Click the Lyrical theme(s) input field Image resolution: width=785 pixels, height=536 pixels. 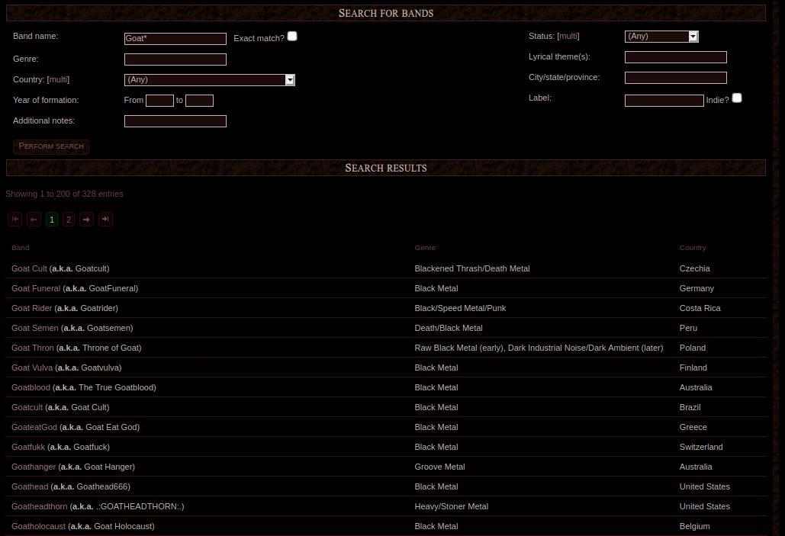tap(675, 57)
